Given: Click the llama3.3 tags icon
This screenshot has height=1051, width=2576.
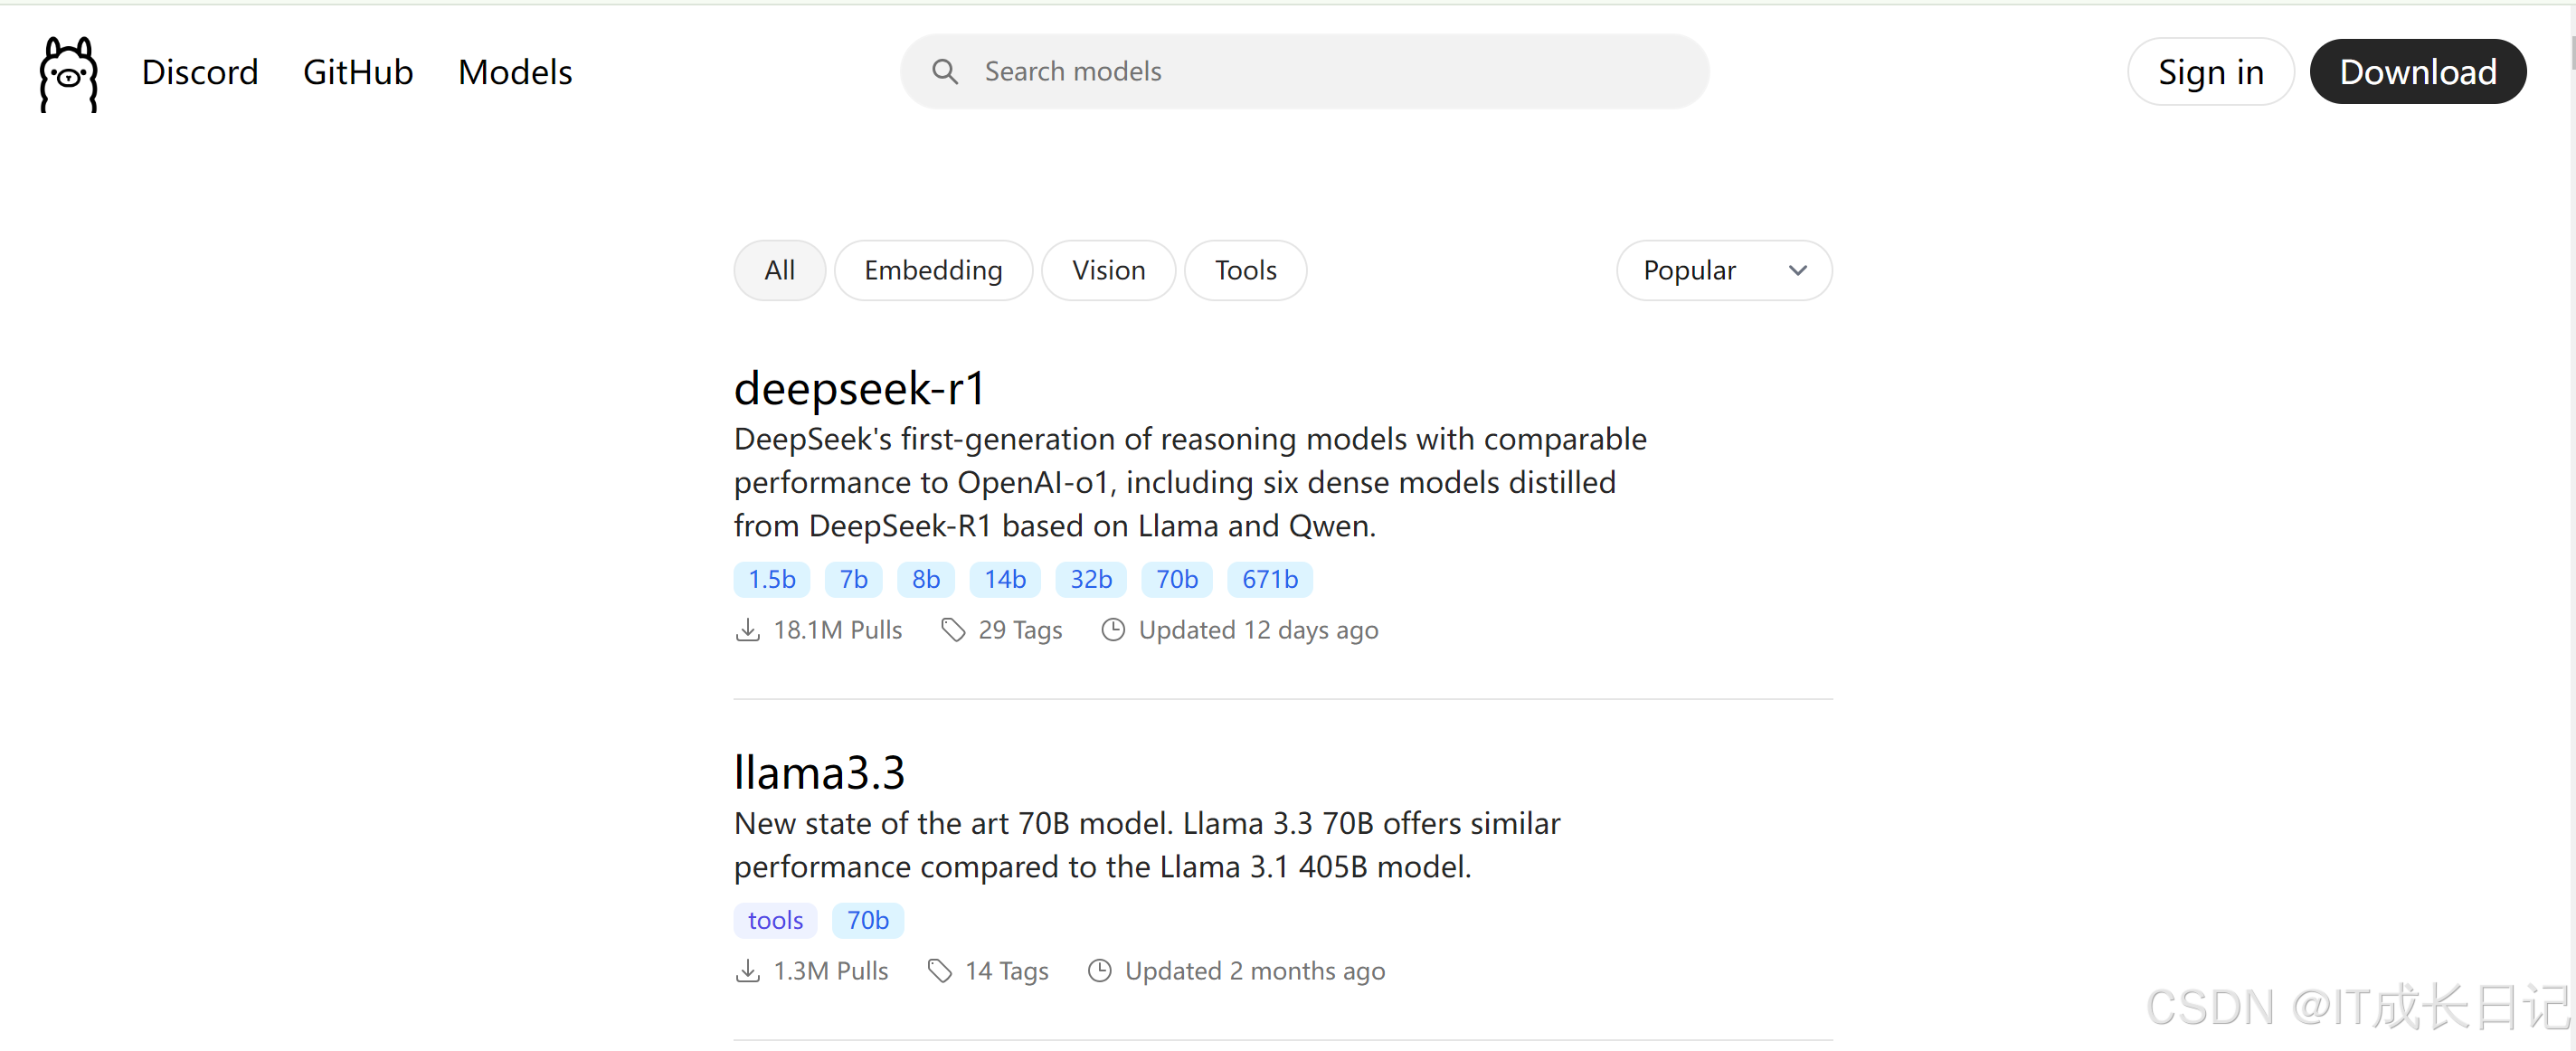Looking at the screenshot, I should tap(939, 971).
